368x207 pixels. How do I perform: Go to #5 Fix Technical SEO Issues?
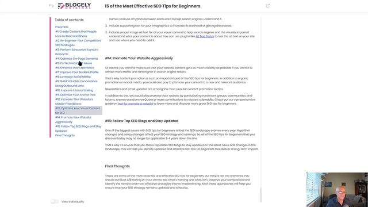click(x=74, y=63)
